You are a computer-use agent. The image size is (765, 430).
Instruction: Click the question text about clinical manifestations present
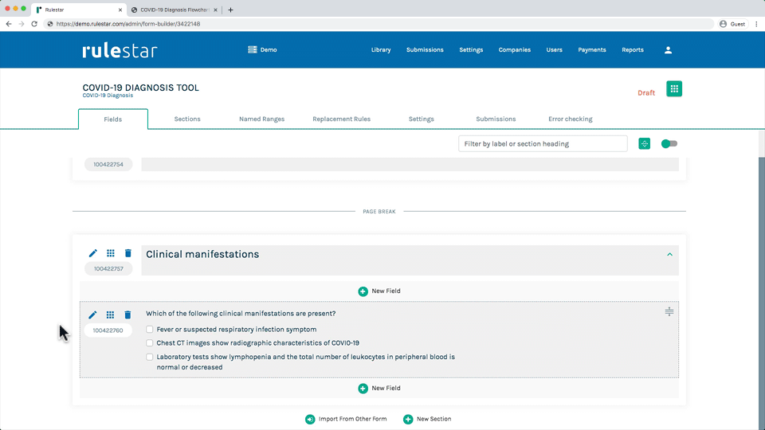point(241,314)
